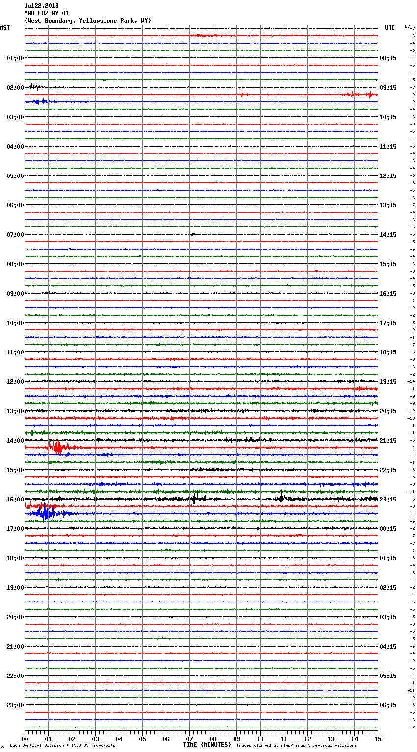Click minute 03 on the time axis
The width and height of the screenshot is (417, 752).
(x=95, y=738)
